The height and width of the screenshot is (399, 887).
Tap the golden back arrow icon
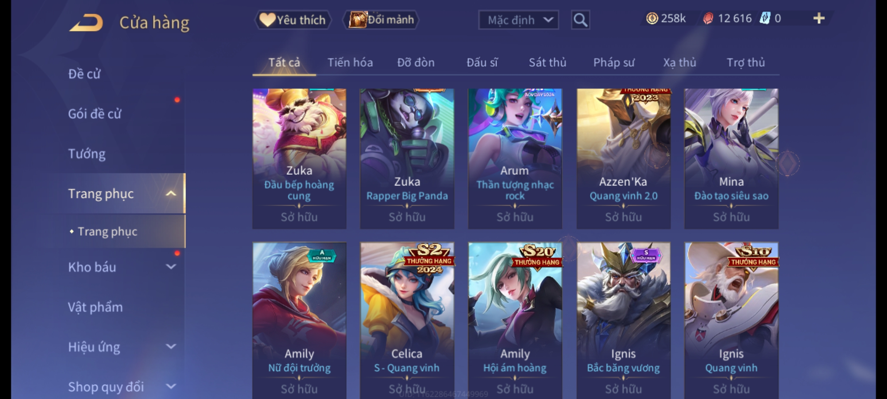[x=86, y=23]
